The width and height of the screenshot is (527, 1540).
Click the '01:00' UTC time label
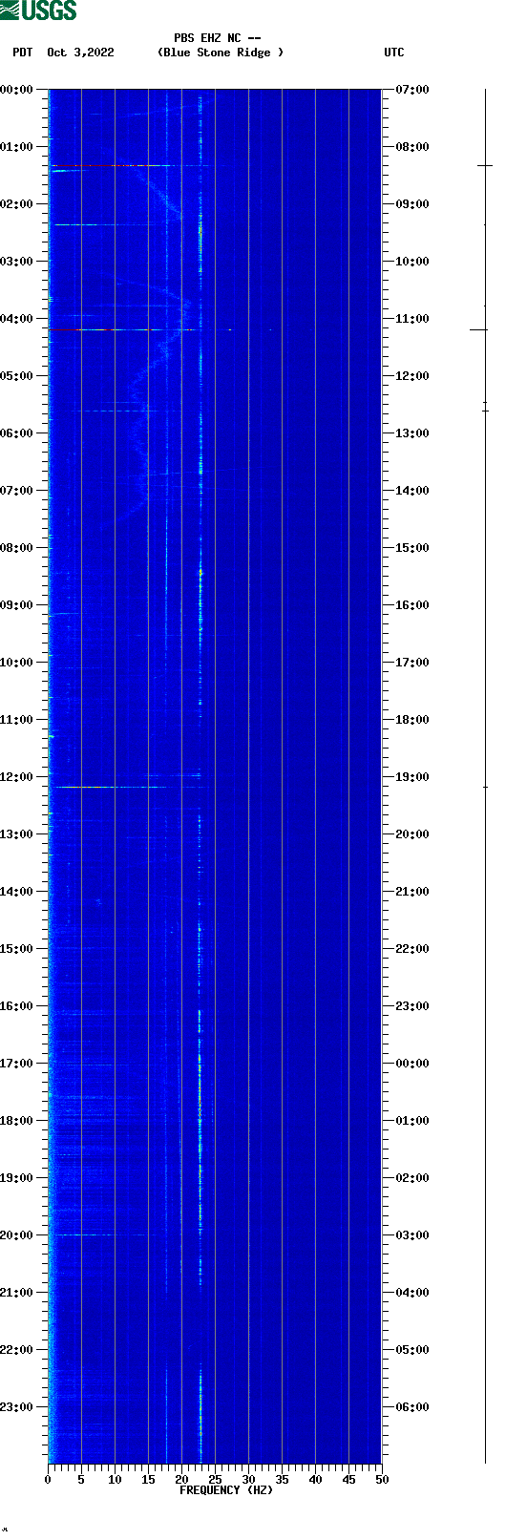coord(412,1121)
